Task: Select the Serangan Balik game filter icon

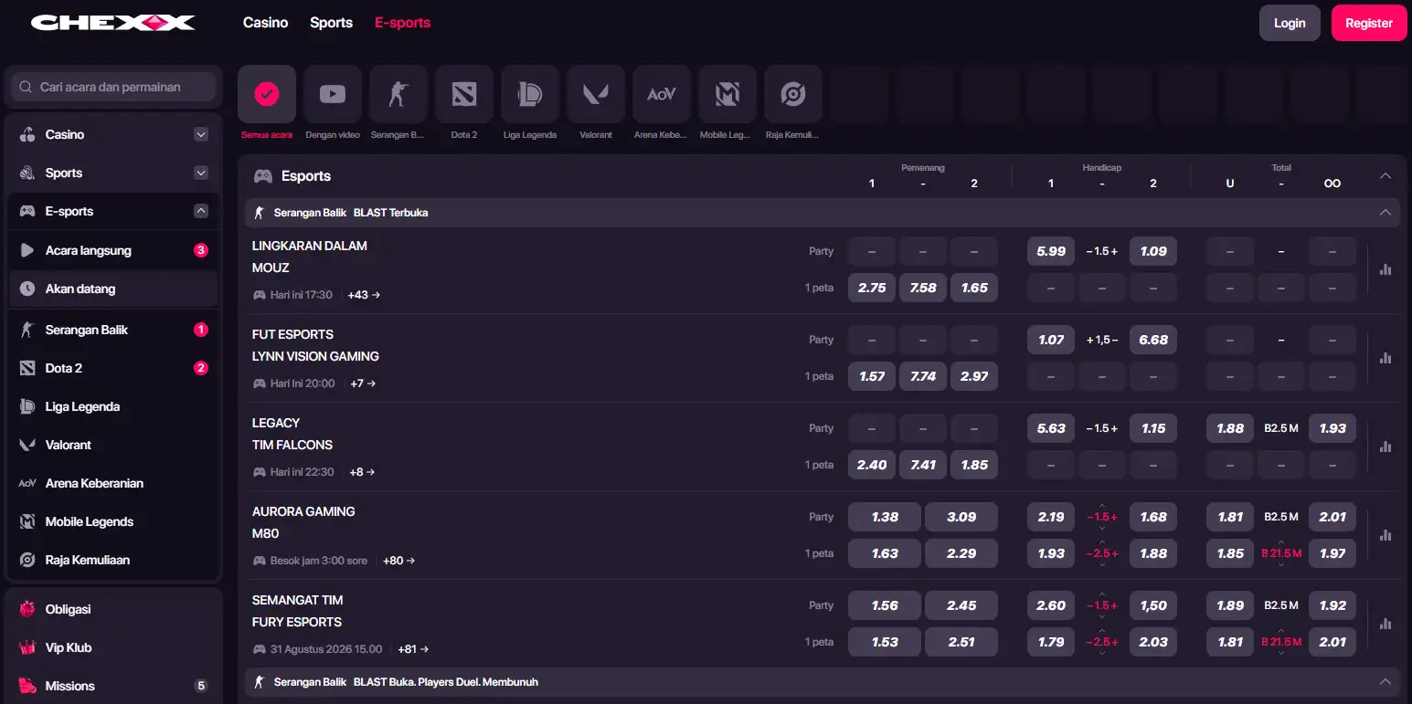Action: coord(398,94)
